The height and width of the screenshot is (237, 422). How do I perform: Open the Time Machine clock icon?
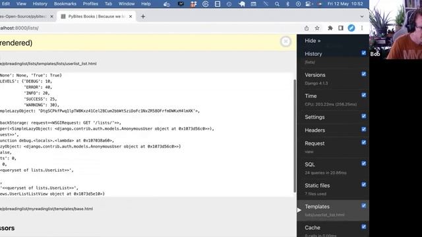pyautogui.click(x=229, y=4)
